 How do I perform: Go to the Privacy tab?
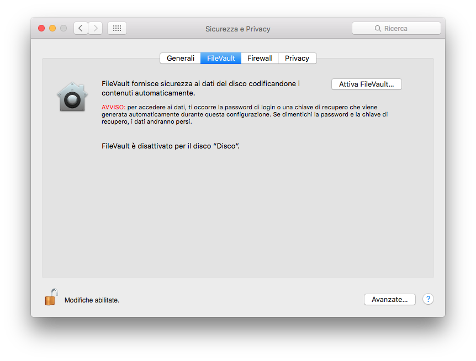[x=297, y=59]
